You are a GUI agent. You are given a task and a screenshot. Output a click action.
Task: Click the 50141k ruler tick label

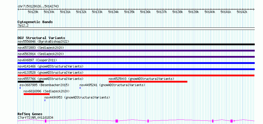(x=226, y=12)
